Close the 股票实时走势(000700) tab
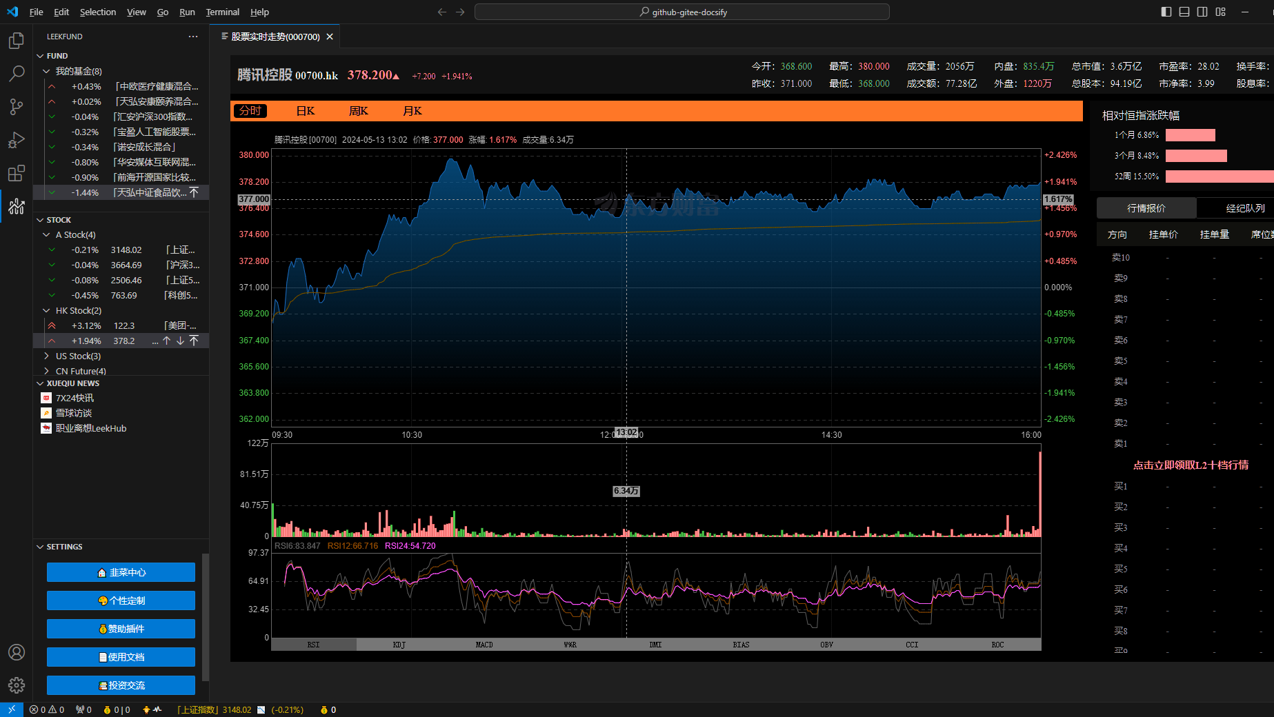Image resolution: width=1274 pixels, height=717 pixels. (x=330, y=37)
